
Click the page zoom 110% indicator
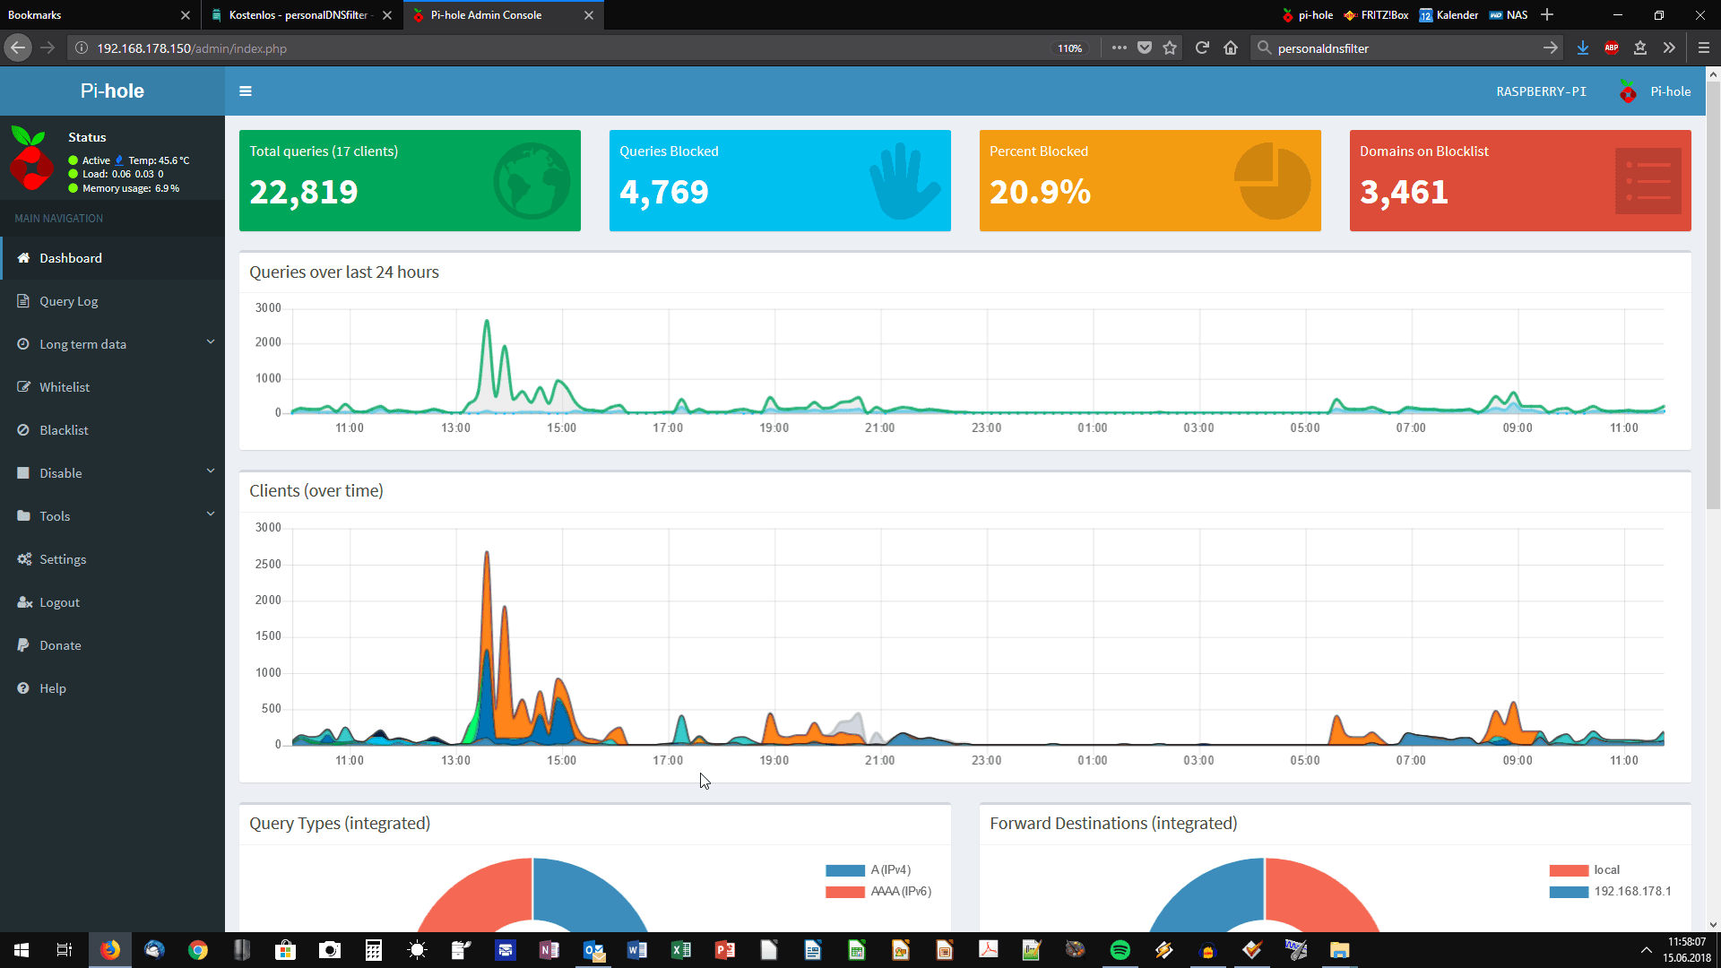[1069, 48]
